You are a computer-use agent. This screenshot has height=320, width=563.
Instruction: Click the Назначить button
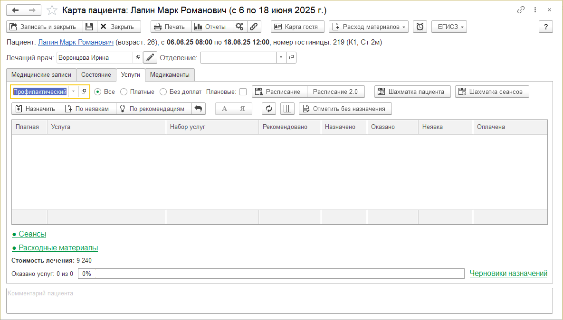[37, 109]
